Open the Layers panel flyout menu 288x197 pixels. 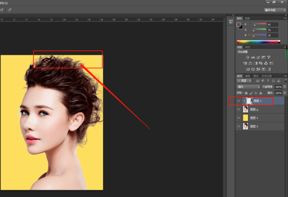point(285,76)
